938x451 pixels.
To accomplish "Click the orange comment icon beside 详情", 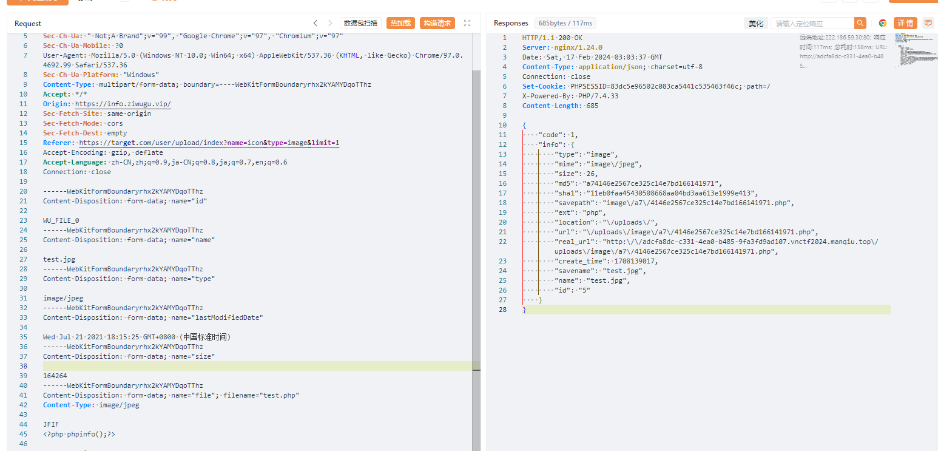I will tap(928, 23).
